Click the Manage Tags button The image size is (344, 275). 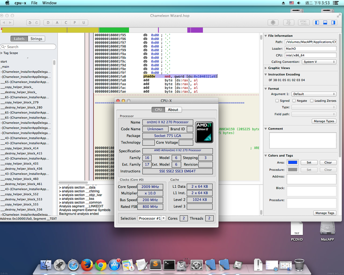tap(325, 213)
